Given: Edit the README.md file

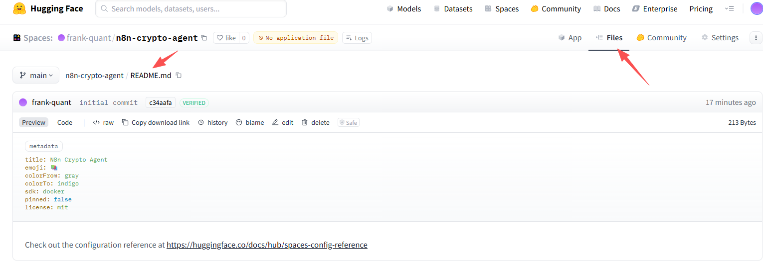Looking at the screenshot, I should click(282, 122).
